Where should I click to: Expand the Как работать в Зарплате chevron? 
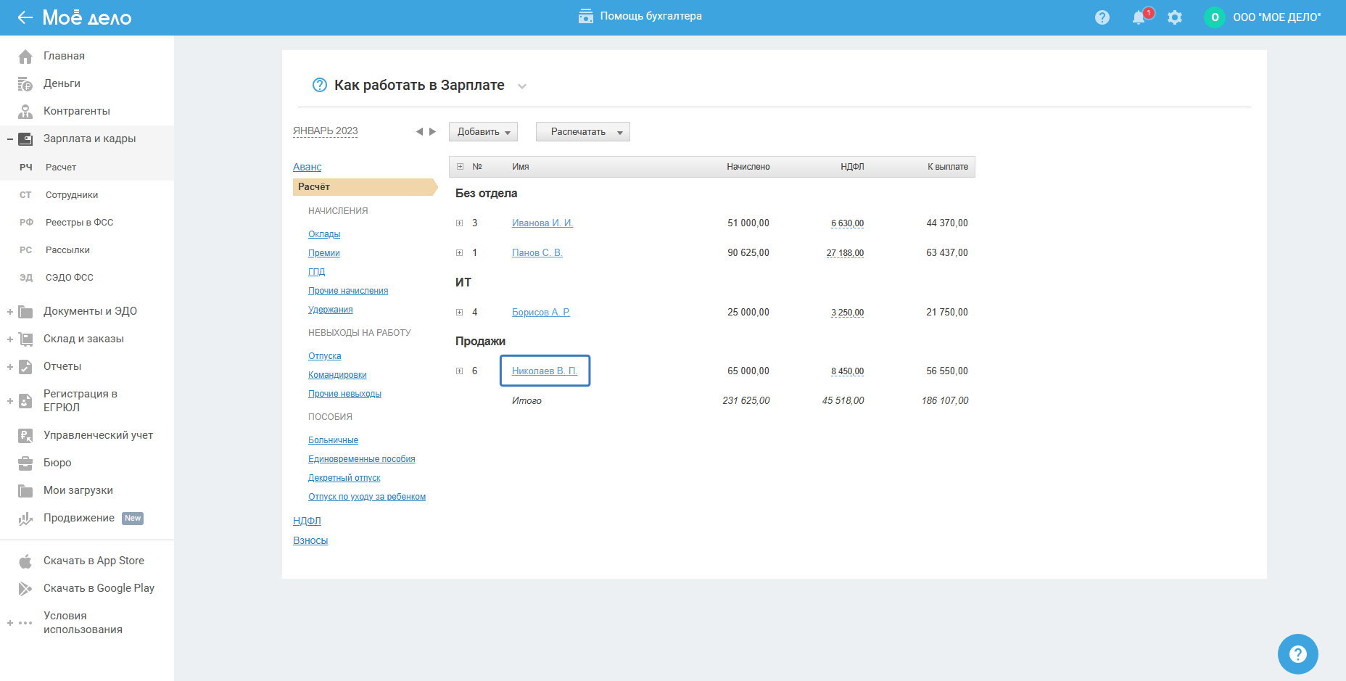point(522,86)
